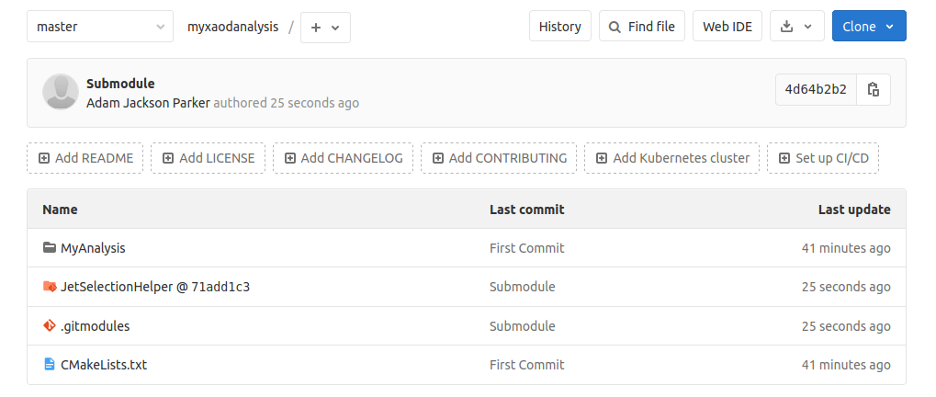Image resolution: width=936 pixels, height=397 pixels.
Task: Click the JetSelectionHelper submodule icon
Action: tap(50, 287)
